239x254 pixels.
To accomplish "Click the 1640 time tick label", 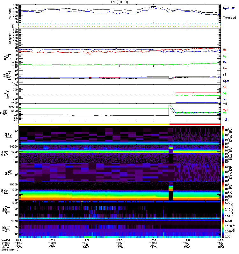I will click(x=86, y=247).
